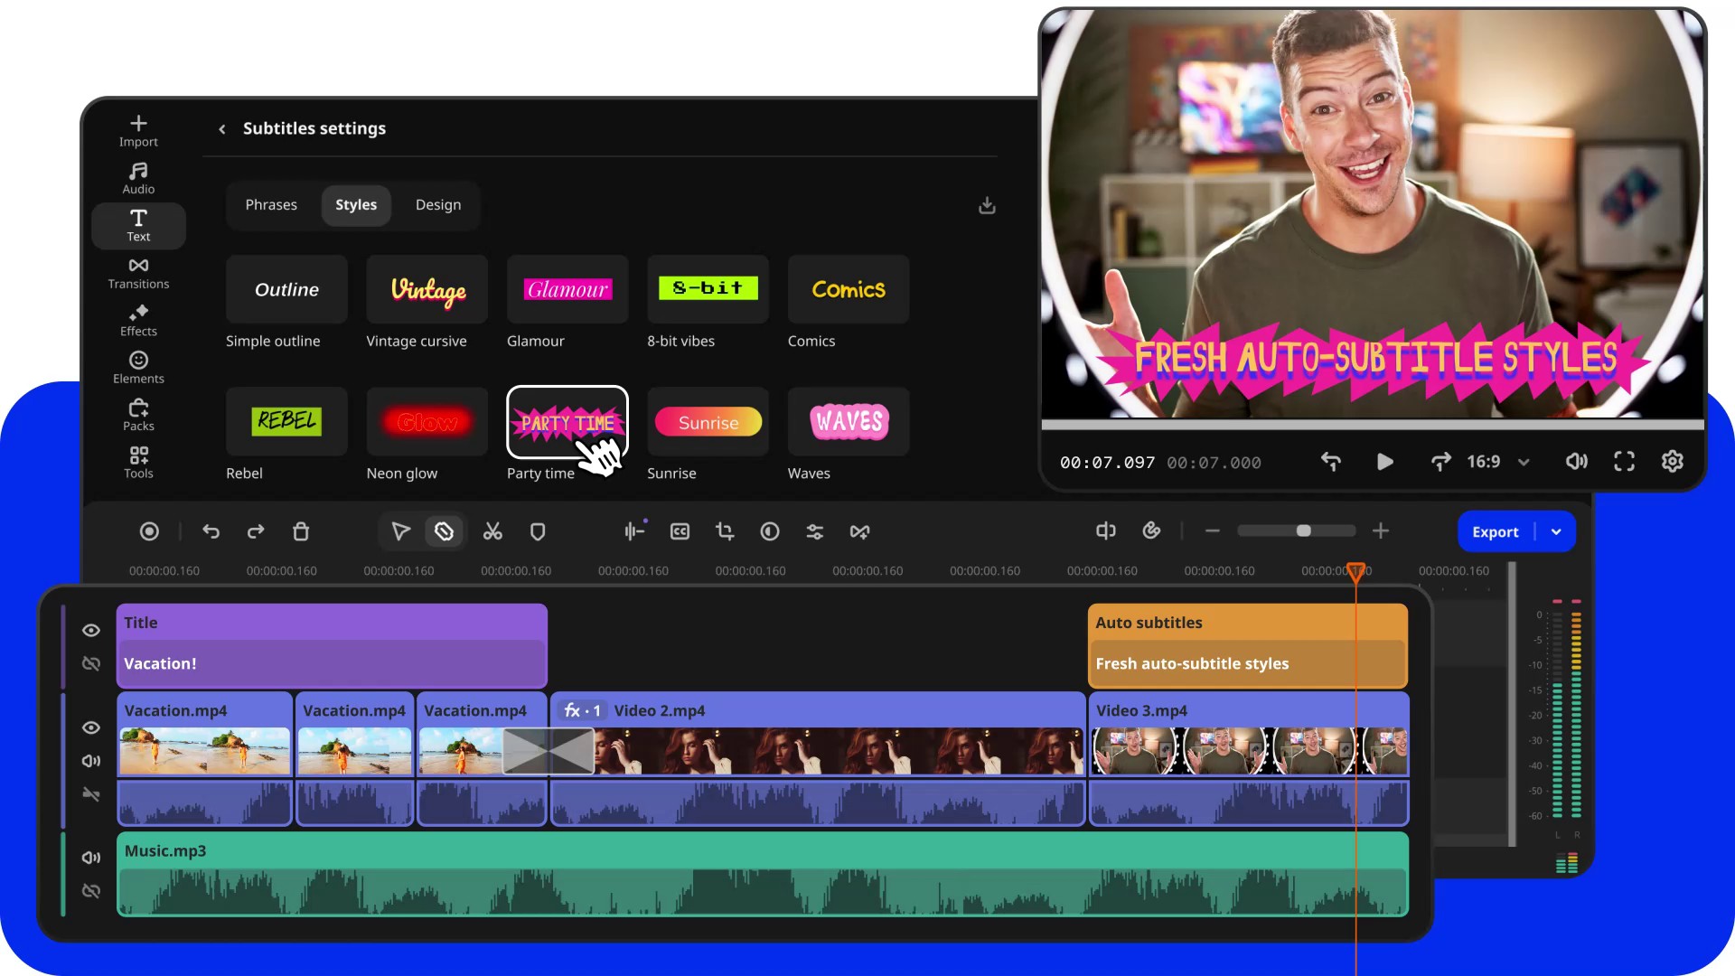Mute the Vacation.mp4 video track audio
The width and height of the screenshot is (1735, 976).
tap(90, 760)
